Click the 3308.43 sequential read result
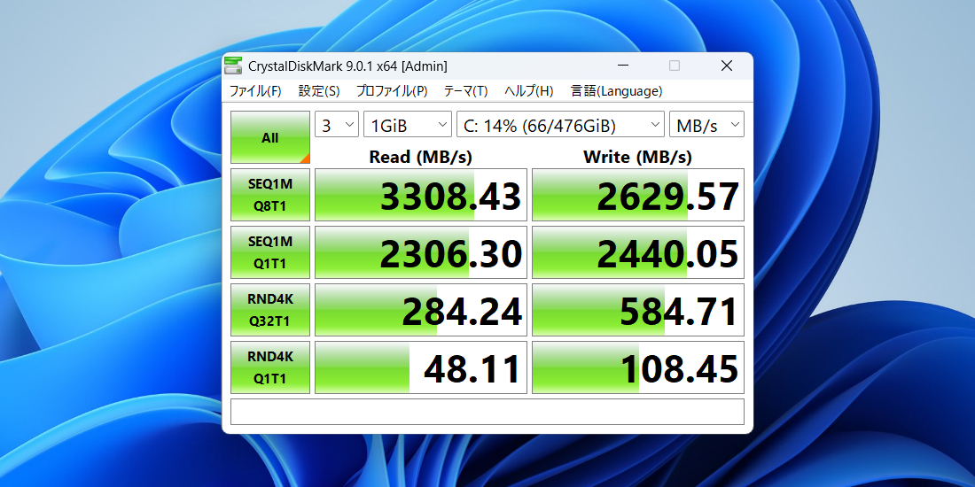The height and width of the screenshot is (487, 975). coord(421,195)
